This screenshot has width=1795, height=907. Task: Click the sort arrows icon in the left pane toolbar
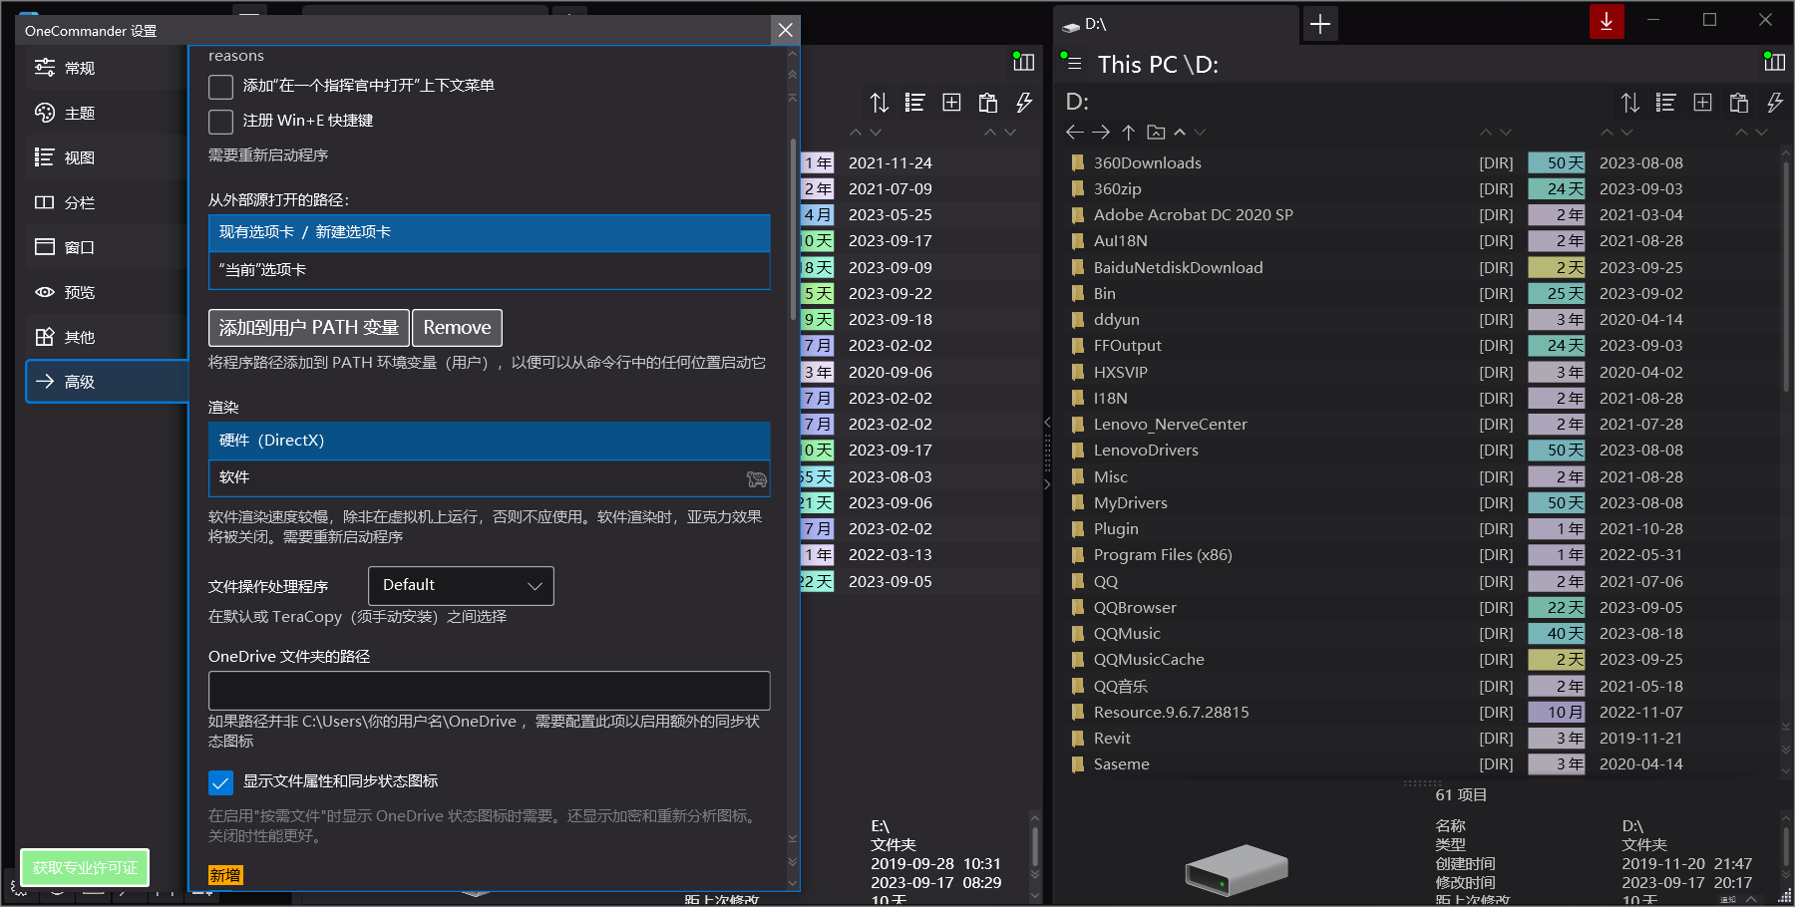click(x=880, y=102)
